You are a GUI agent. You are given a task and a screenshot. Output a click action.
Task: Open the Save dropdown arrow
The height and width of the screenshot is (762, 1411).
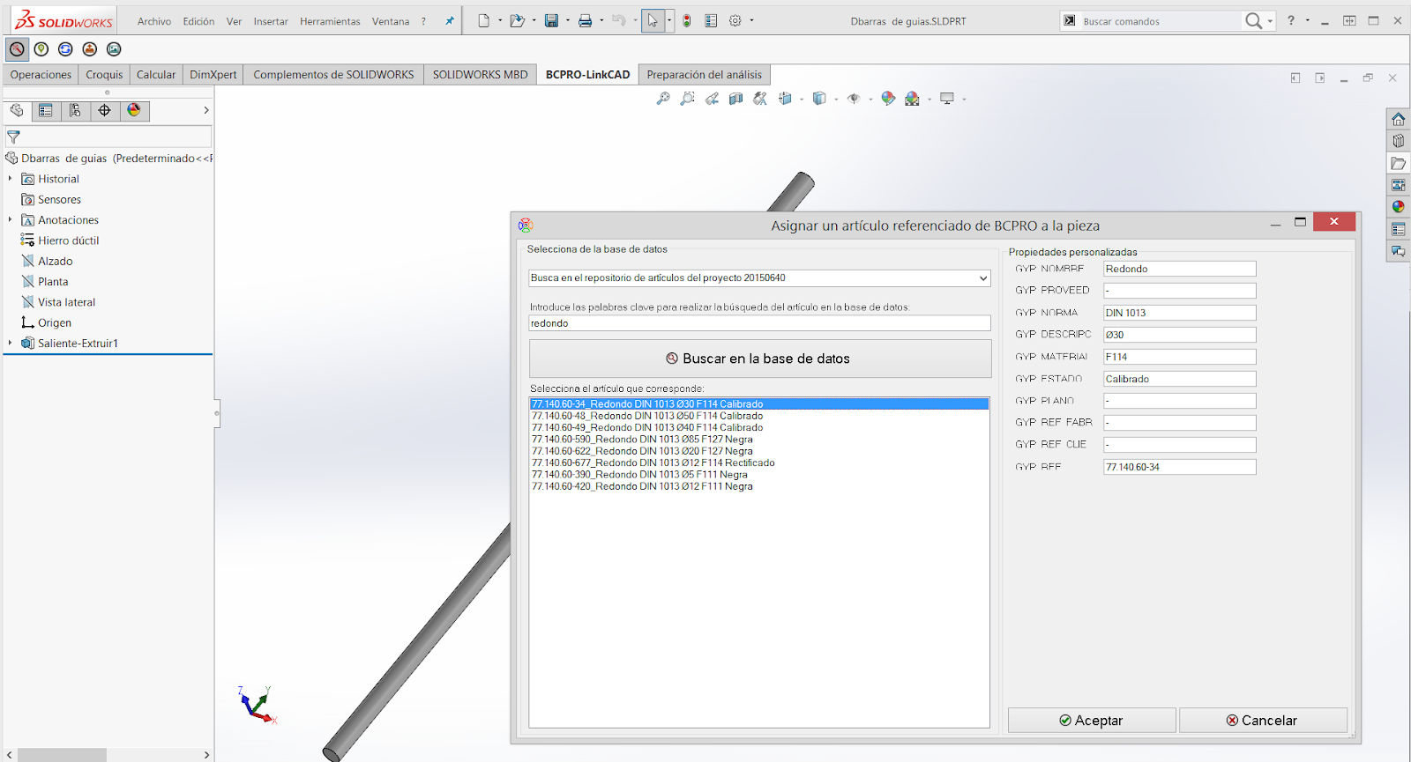(x=567, y=20)
